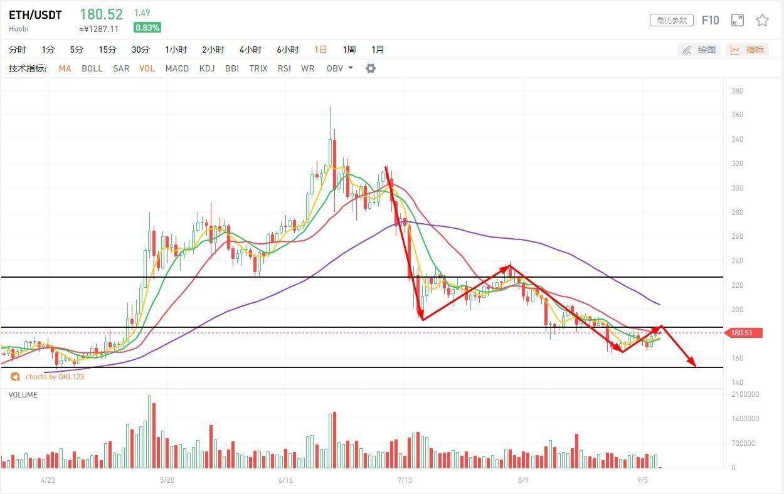Add ETH/USDT to favorites with star
This screenshot has width=784, height=494.
coord(762,20)
